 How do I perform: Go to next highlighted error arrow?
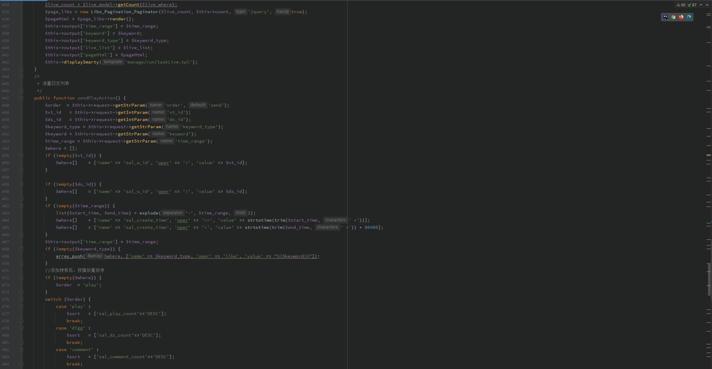coord(707,5)
